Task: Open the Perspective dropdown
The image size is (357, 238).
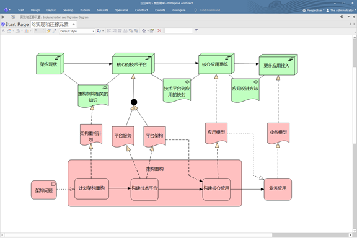Action: pyautogui.click(x=313, y=11)
